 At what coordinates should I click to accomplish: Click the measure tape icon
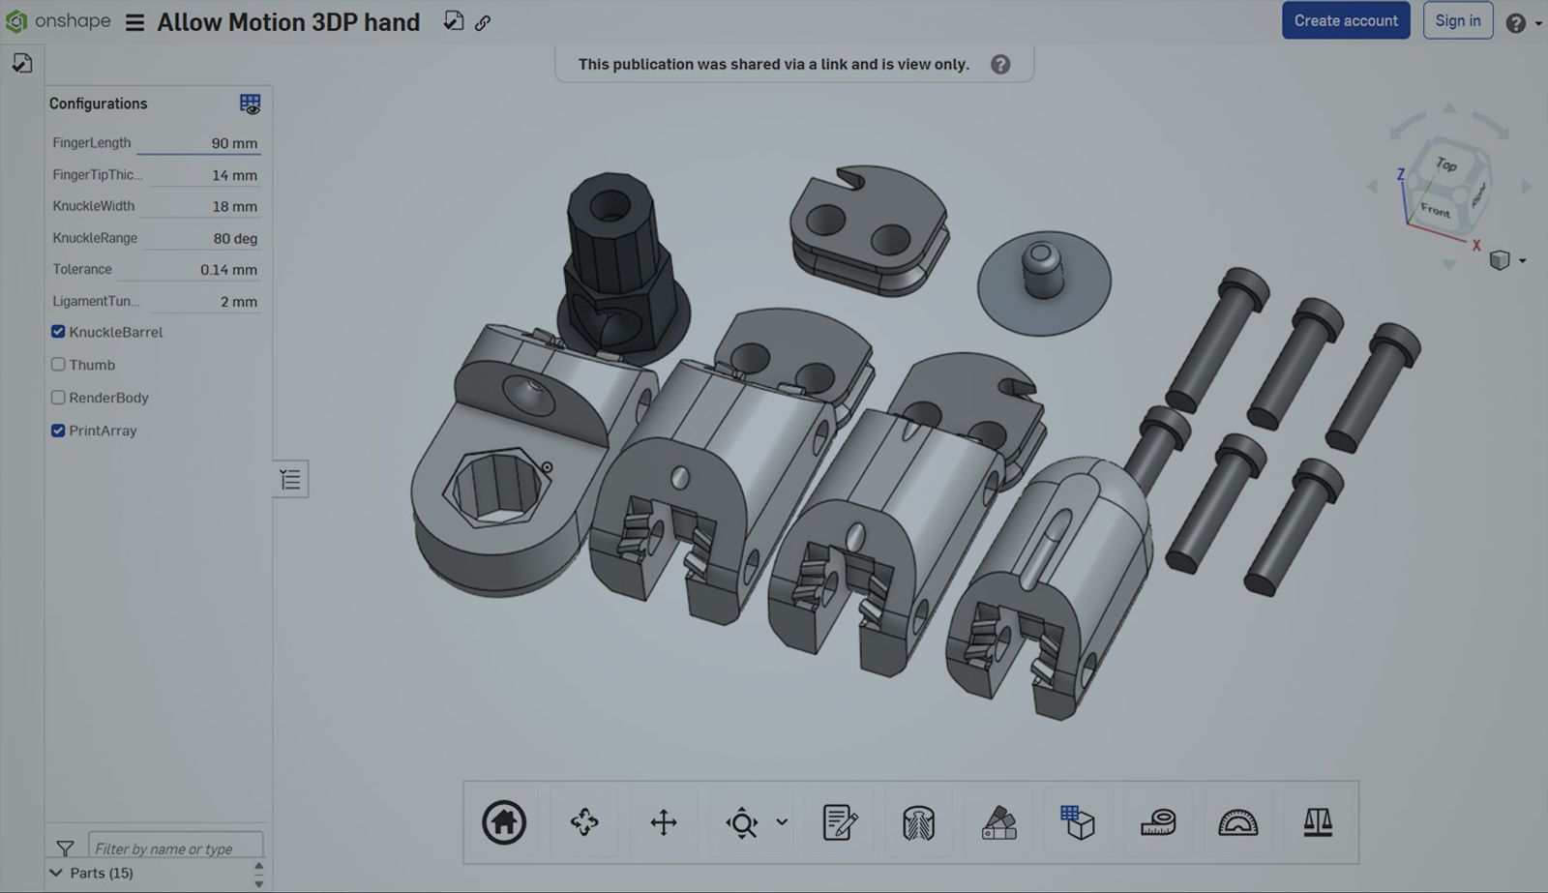(1159, 822)
